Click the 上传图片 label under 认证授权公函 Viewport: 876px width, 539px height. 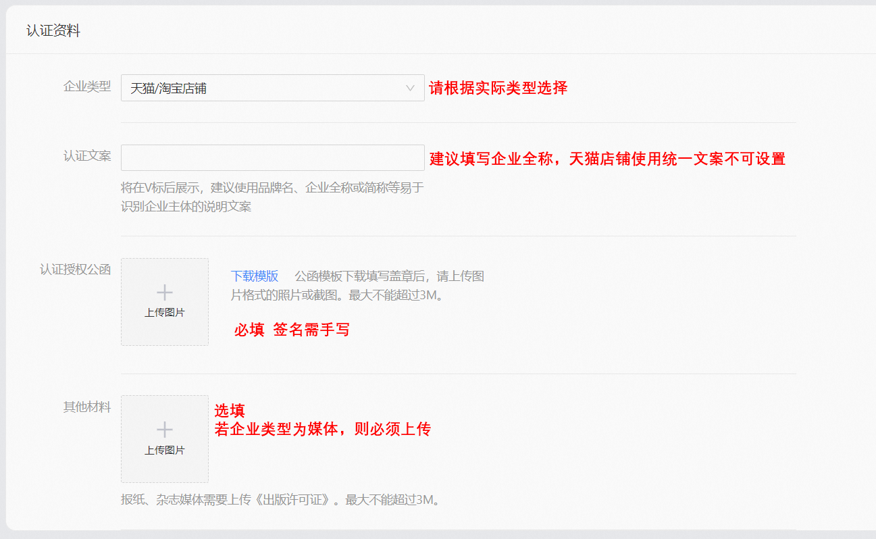click(165, 313)
